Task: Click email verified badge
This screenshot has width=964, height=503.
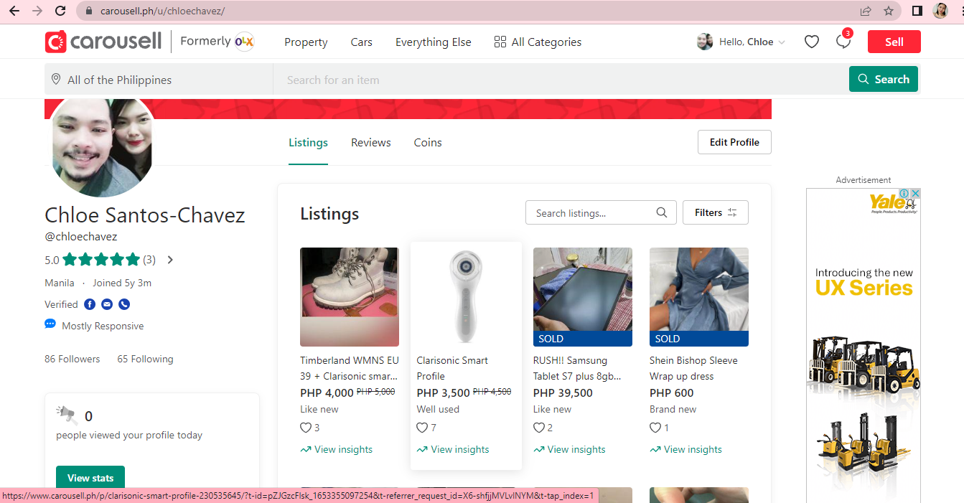Action: [107, 304]
